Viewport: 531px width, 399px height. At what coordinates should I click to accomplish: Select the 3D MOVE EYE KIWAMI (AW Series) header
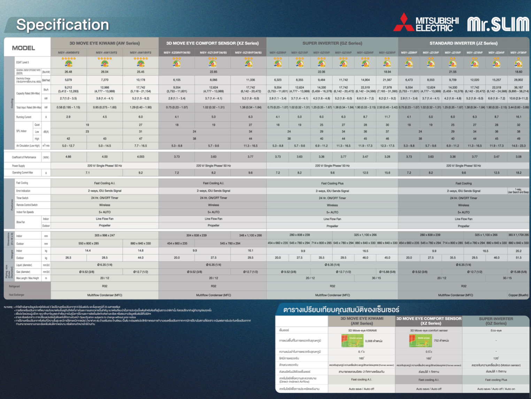tap(105, 43)
